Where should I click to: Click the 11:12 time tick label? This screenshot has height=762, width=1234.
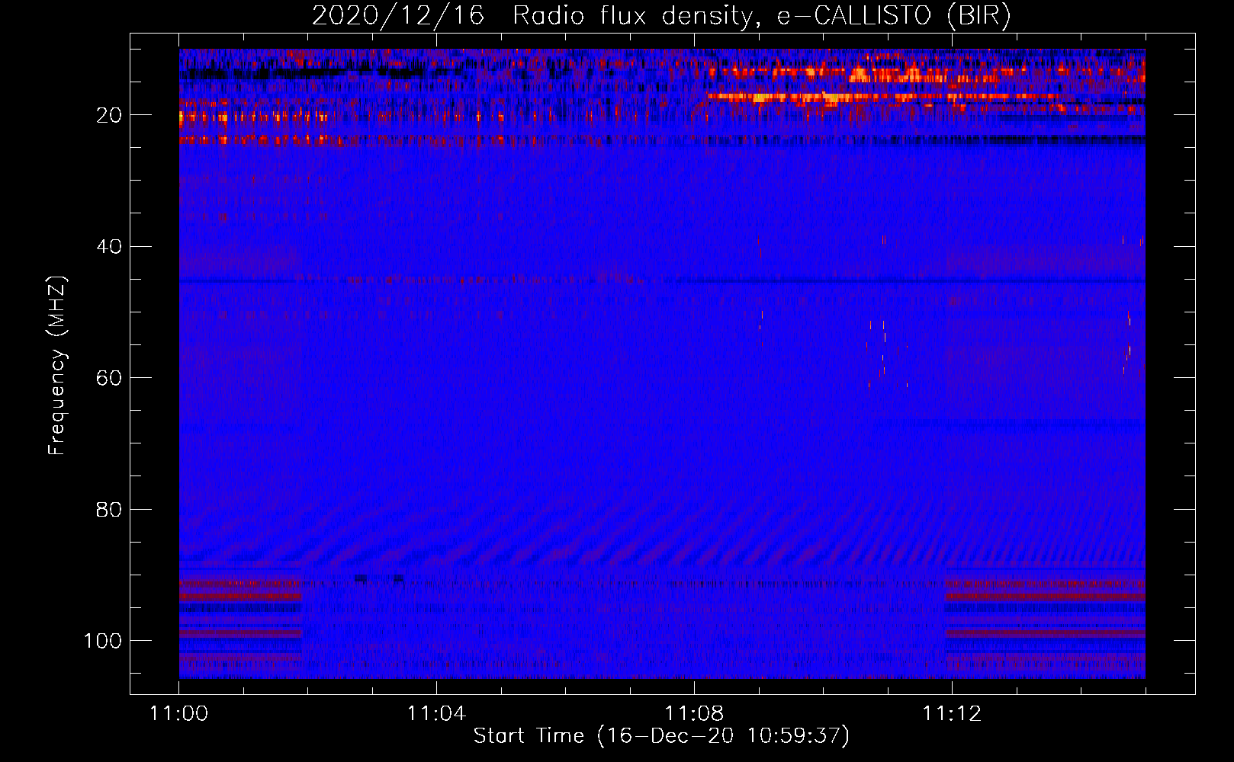(952, 714)
